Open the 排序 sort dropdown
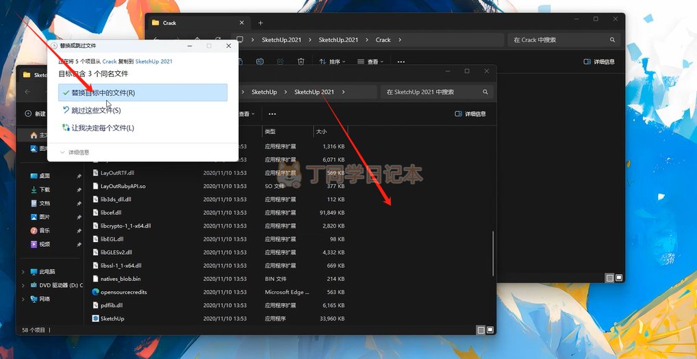This screenshot has width=697, height=359. point(332,62)
